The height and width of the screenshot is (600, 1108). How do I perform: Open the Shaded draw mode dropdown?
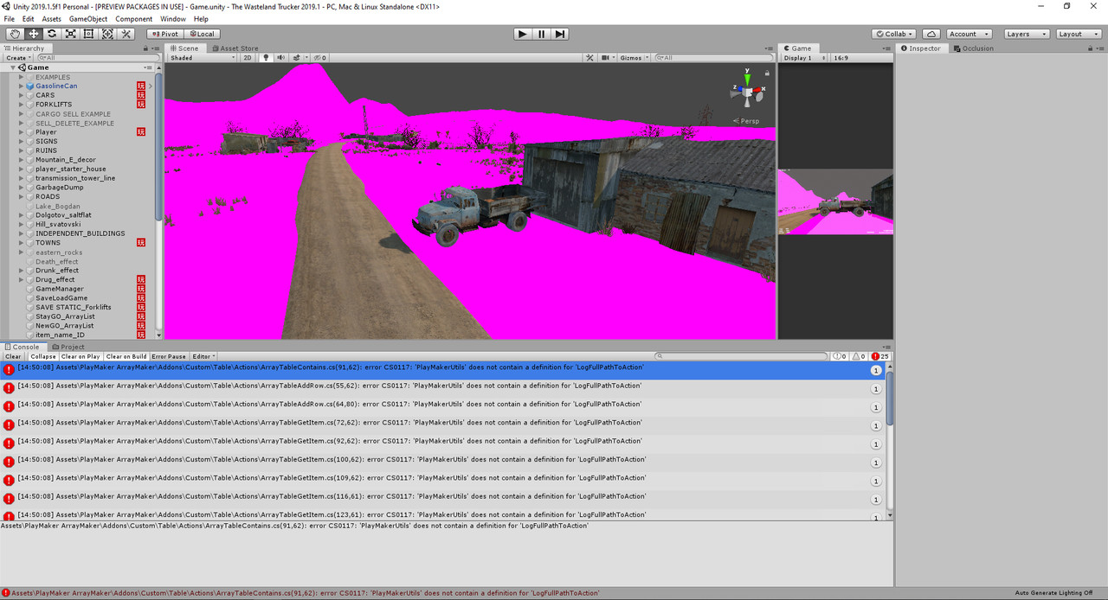tap(202, 58)
